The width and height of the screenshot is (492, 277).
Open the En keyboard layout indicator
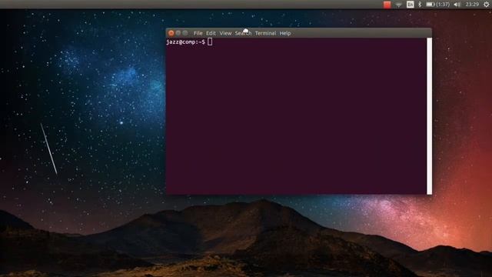[x=410, y=5]
